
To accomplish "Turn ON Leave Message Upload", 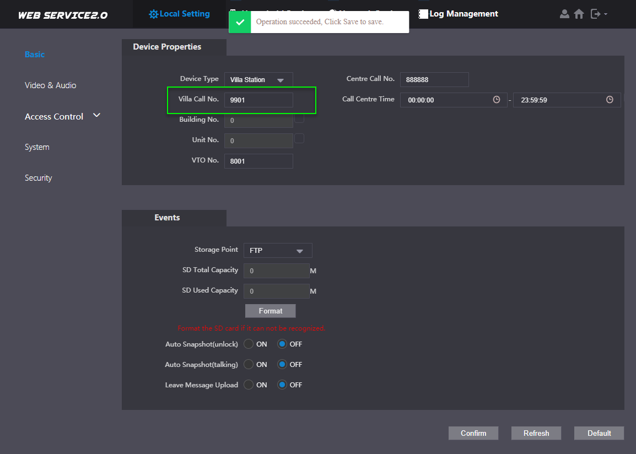I will point(249,385).
